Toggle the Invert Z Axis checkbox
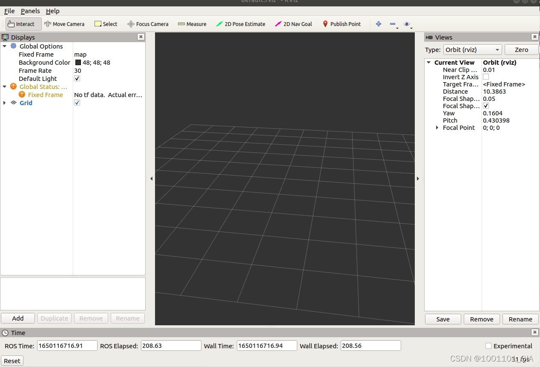Screen dimensions: 540x367 click(x=486, y=77)
